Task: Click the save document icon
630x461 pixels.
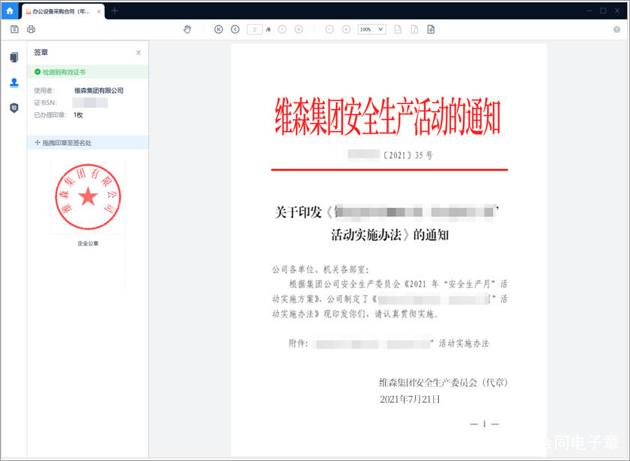Action: click(14, 29)
